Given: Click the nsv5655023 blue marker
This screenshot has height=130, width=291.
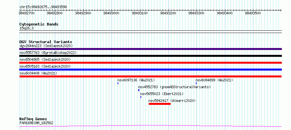Looking at the screenshot, I should click(x=141, y=97).
